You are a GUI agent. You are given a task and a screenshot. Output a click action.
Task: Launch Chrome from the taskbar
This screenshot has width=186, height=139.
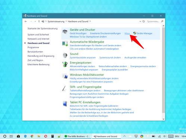(32, 136)
